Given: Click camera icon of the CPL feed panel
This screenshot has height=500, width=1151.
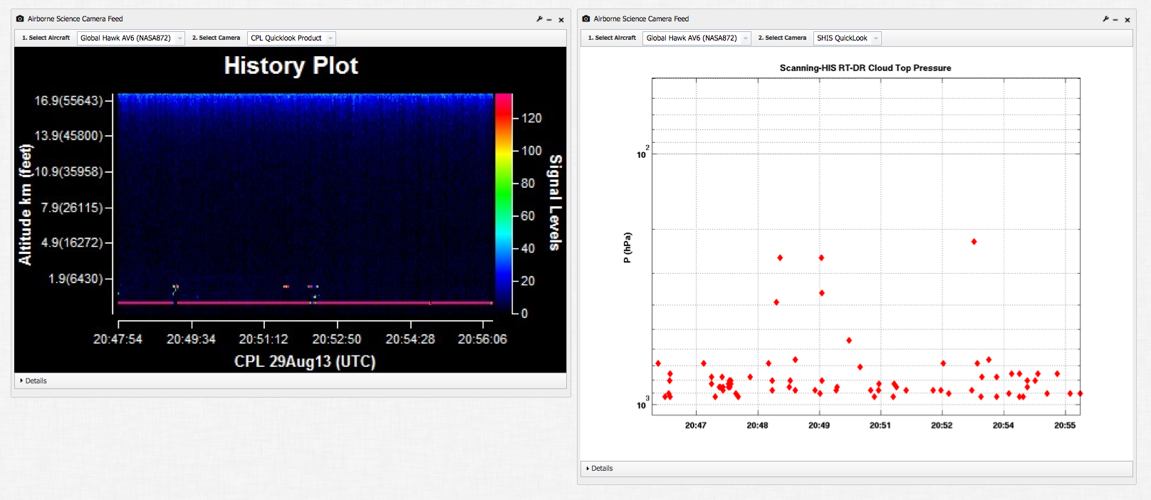Looking at the screenshot, I should click(x=20, y=19).
